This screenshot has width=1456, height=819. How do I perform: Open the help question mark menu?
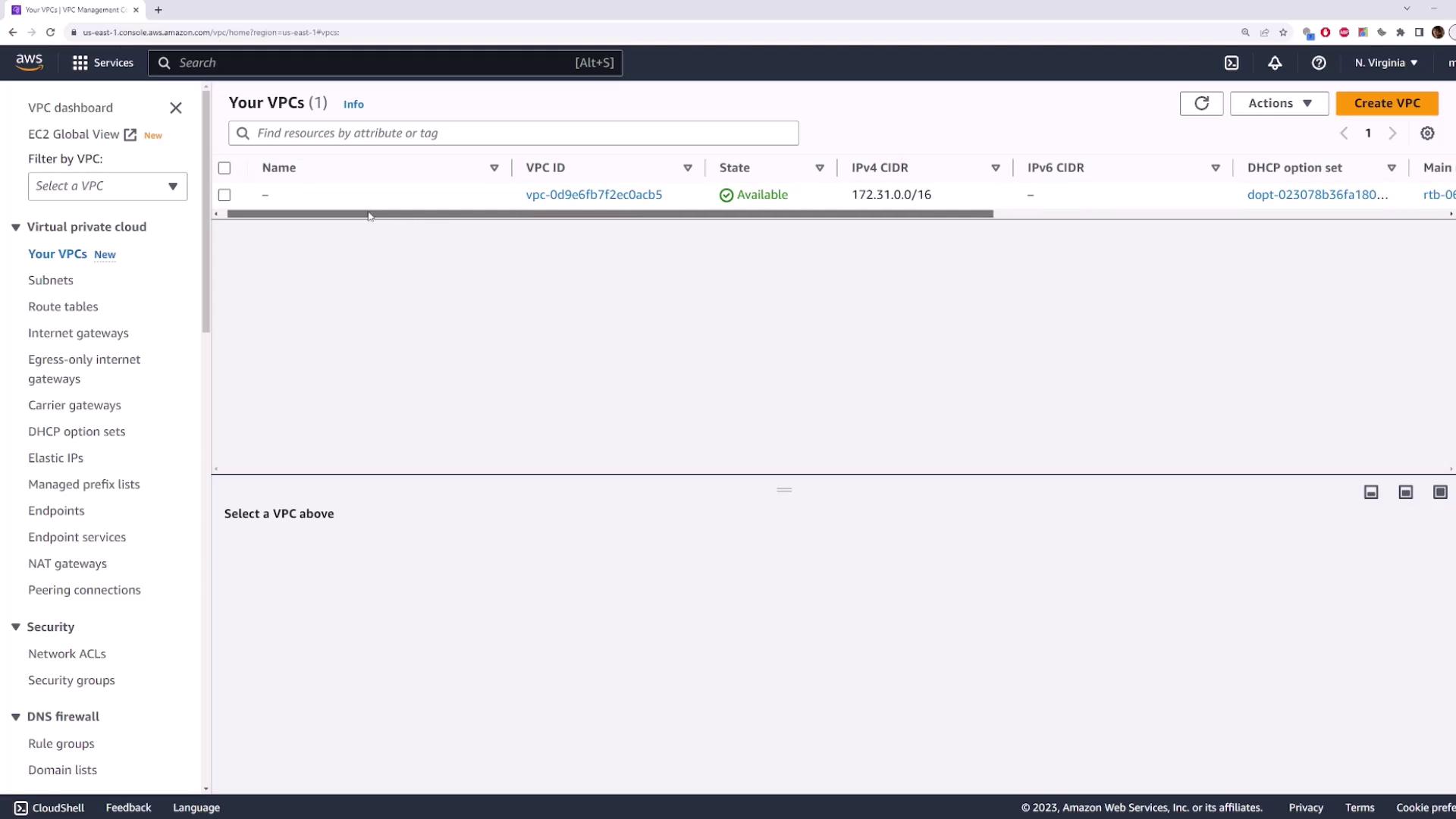(x=1319, y=63)
